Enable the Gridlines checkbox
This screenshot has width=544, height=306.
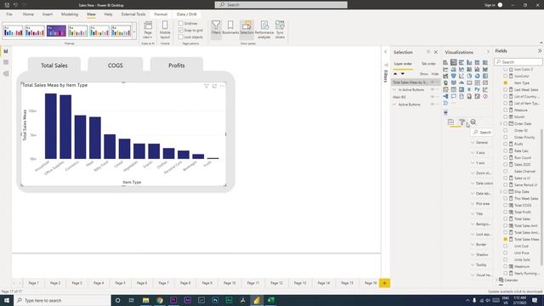pos(181,23)
